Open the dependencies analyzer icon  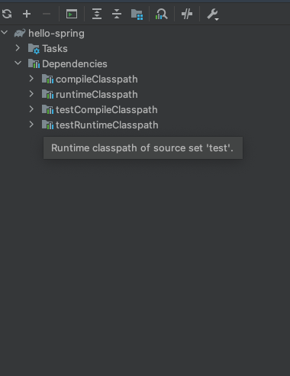[x=162, y=14]
